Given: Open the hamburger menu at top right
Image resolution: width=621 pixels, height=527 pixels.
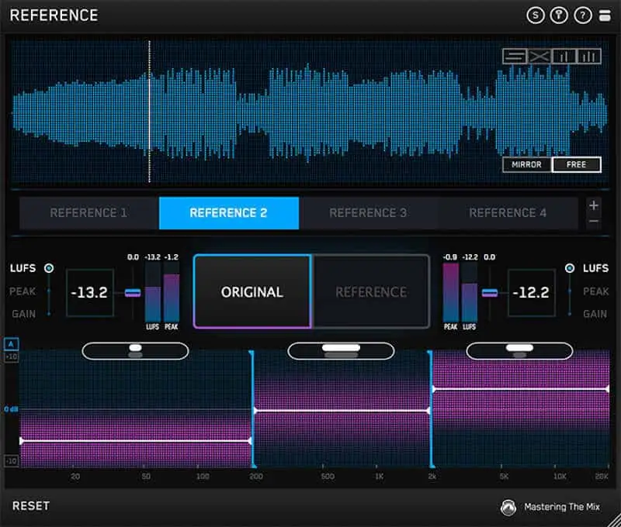Looking at the screenshot, I should 607,15.
